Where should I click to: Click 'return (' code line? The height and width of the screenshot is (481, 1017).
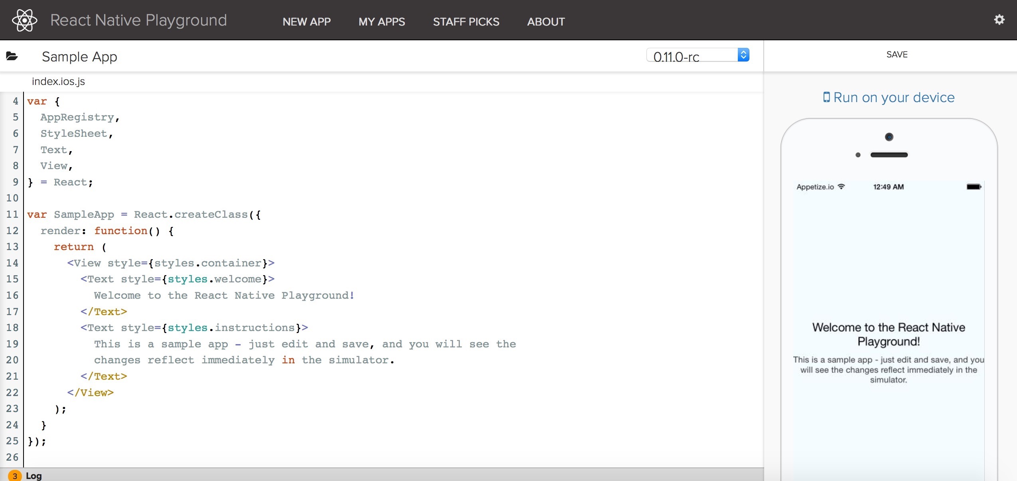[80, 247]
